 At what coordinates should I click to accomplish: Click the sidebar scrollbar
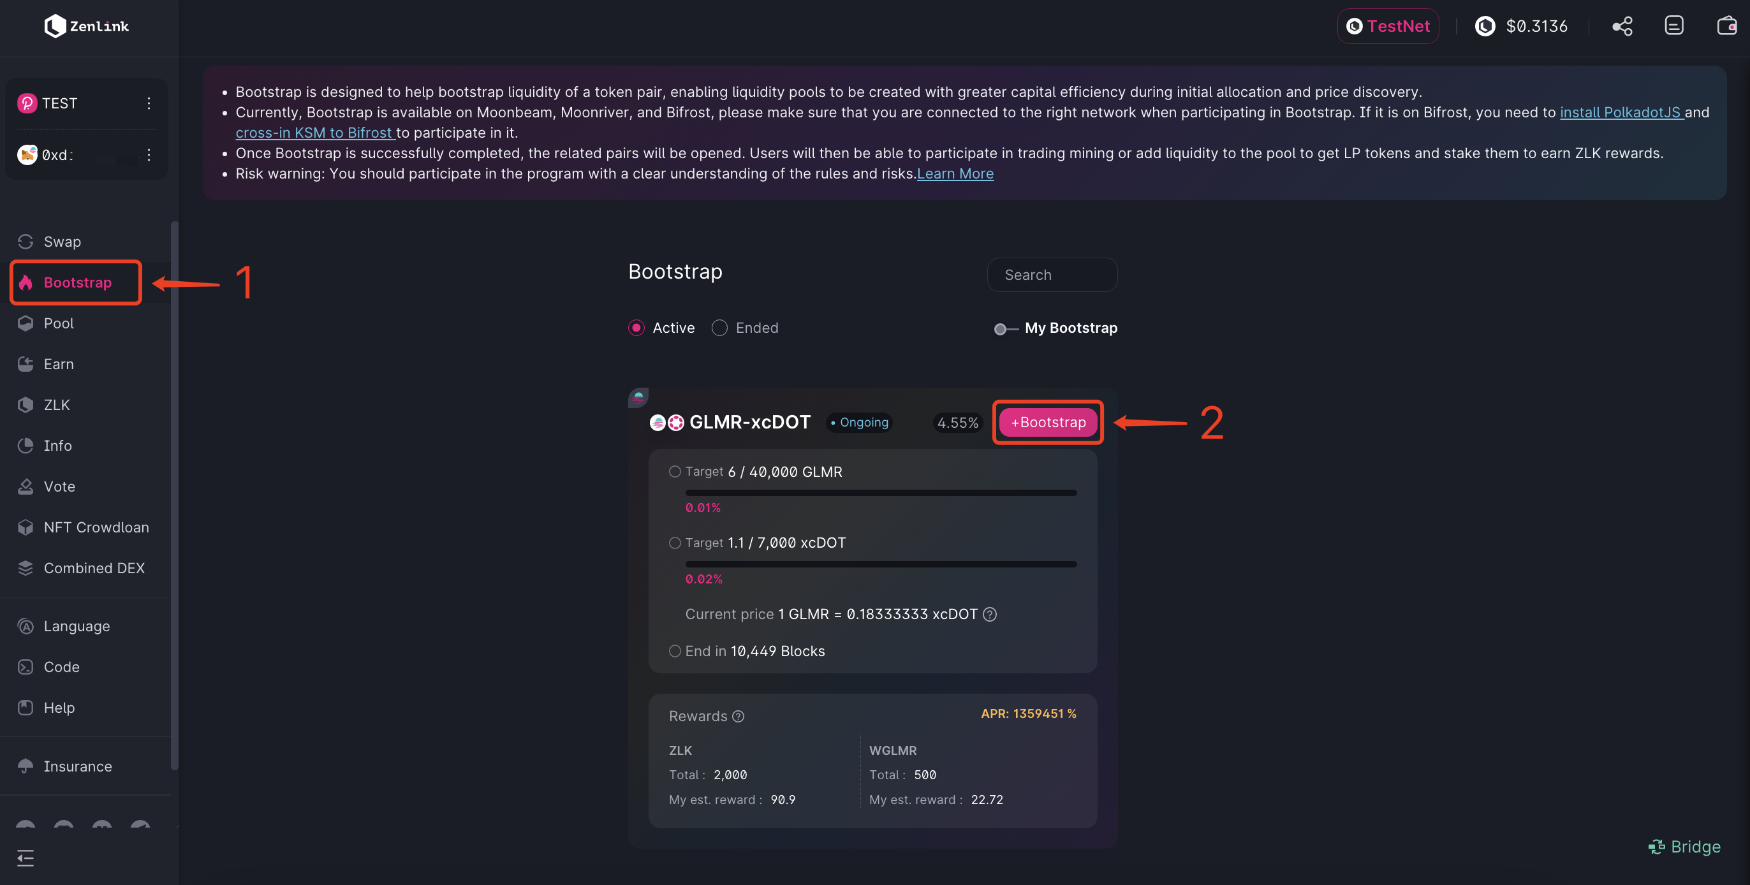175,496
